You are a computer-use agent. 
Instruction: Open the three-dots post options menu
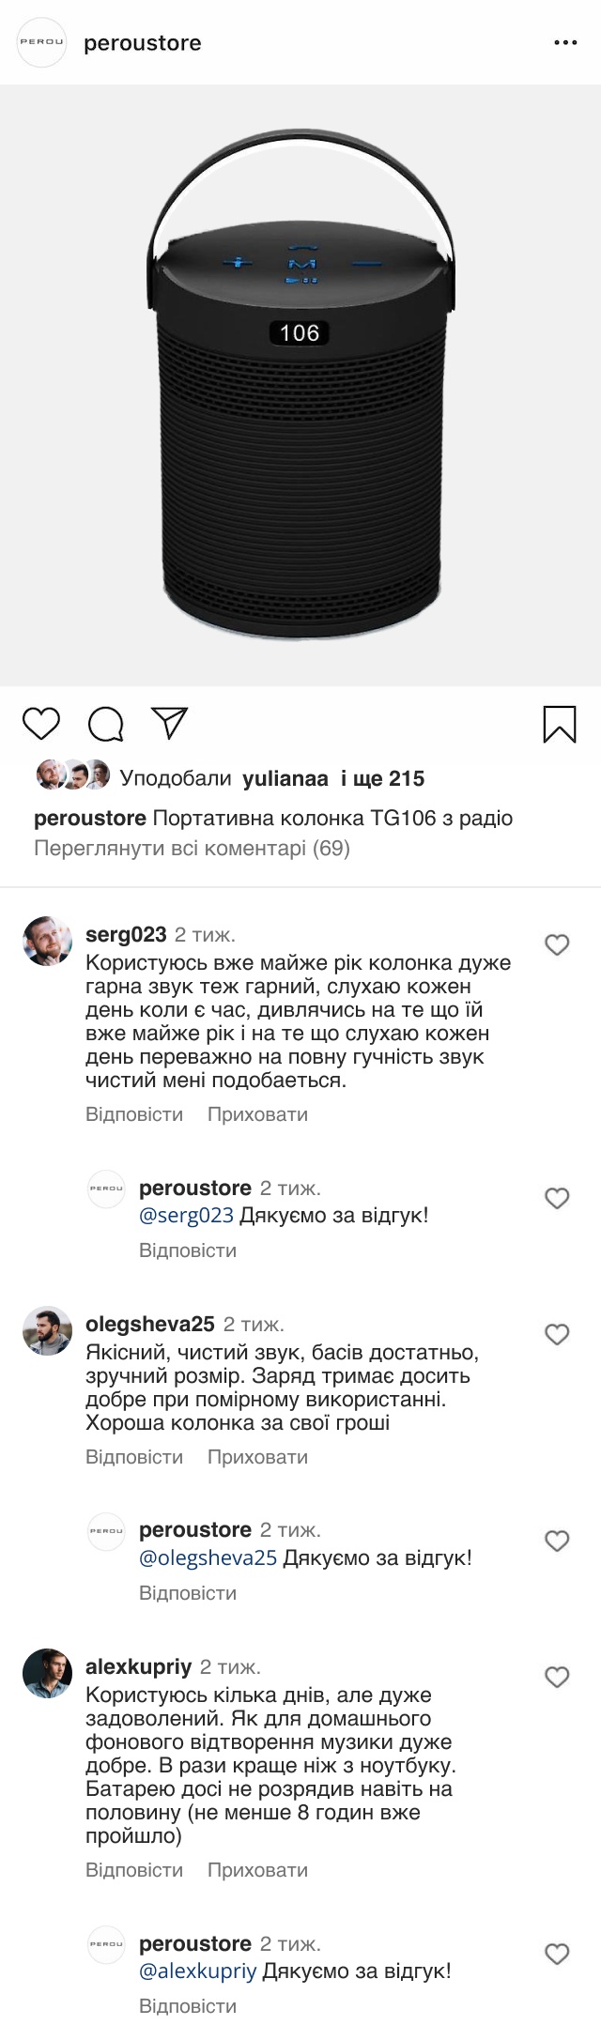(565, 43)
